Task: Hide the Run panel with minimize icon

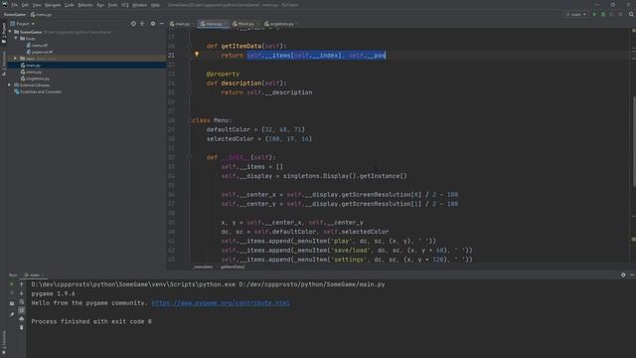Action: pos(632,275)
